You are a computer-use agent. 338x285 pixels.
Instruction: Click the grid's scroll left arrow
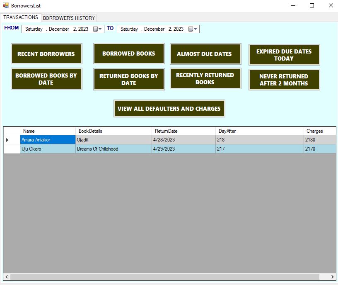(7, 277)
